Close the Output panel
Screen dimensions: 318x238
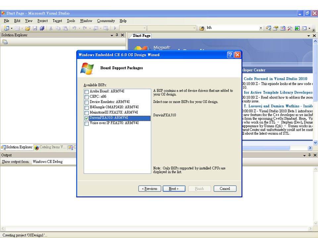[315, 155]
